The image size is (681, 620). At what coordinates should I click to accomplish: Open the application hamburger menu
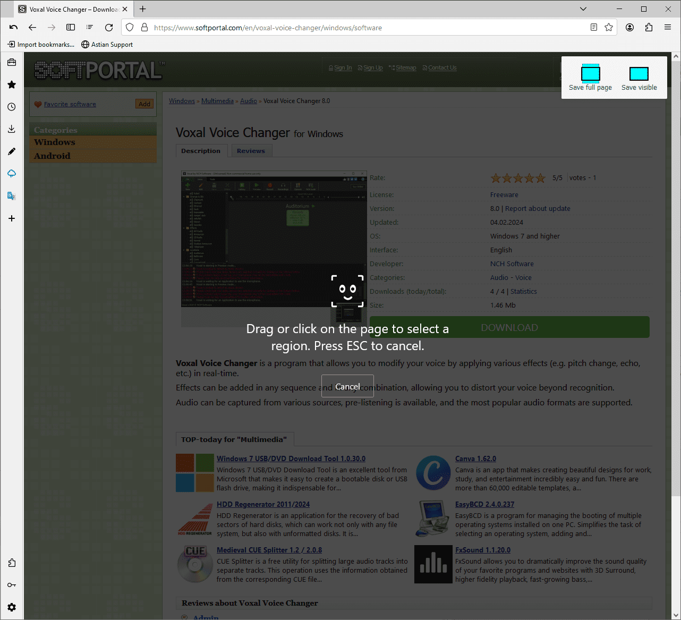pyautogui.click(x=668, y=27)
